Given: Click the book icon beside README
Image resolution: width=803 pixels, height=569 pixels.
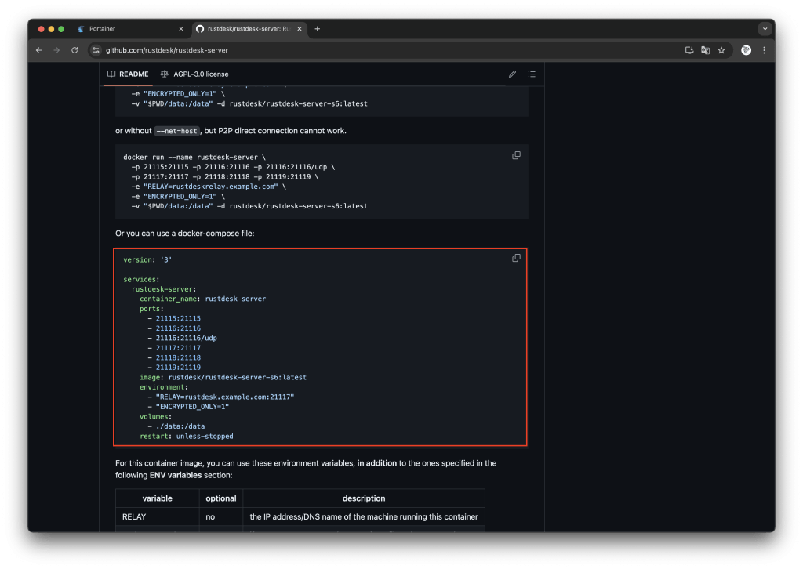Looking at the screenshot, I should point(111,74).
